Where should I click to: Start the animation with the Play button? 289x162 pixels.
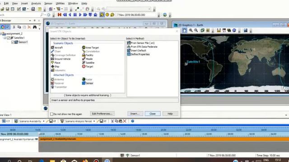point(80,15)
